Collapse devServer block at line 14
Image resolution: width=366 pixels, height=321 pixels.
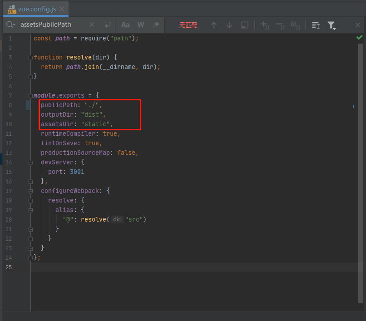30,163
